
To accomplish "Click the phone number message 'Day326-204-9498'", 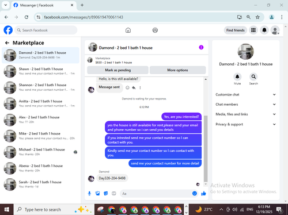I will click(112, 178).
